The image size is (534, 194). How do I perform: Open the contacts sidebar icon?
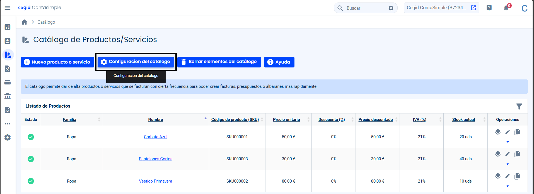pos(8,41)
